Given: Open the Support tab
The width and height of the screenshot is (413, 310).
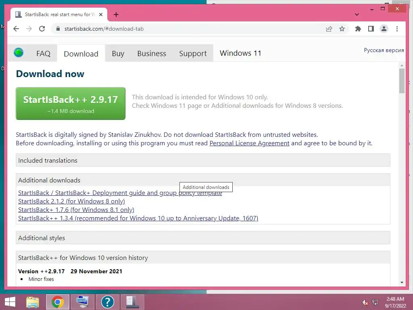Looking at the screenshot, I should 193,54.
